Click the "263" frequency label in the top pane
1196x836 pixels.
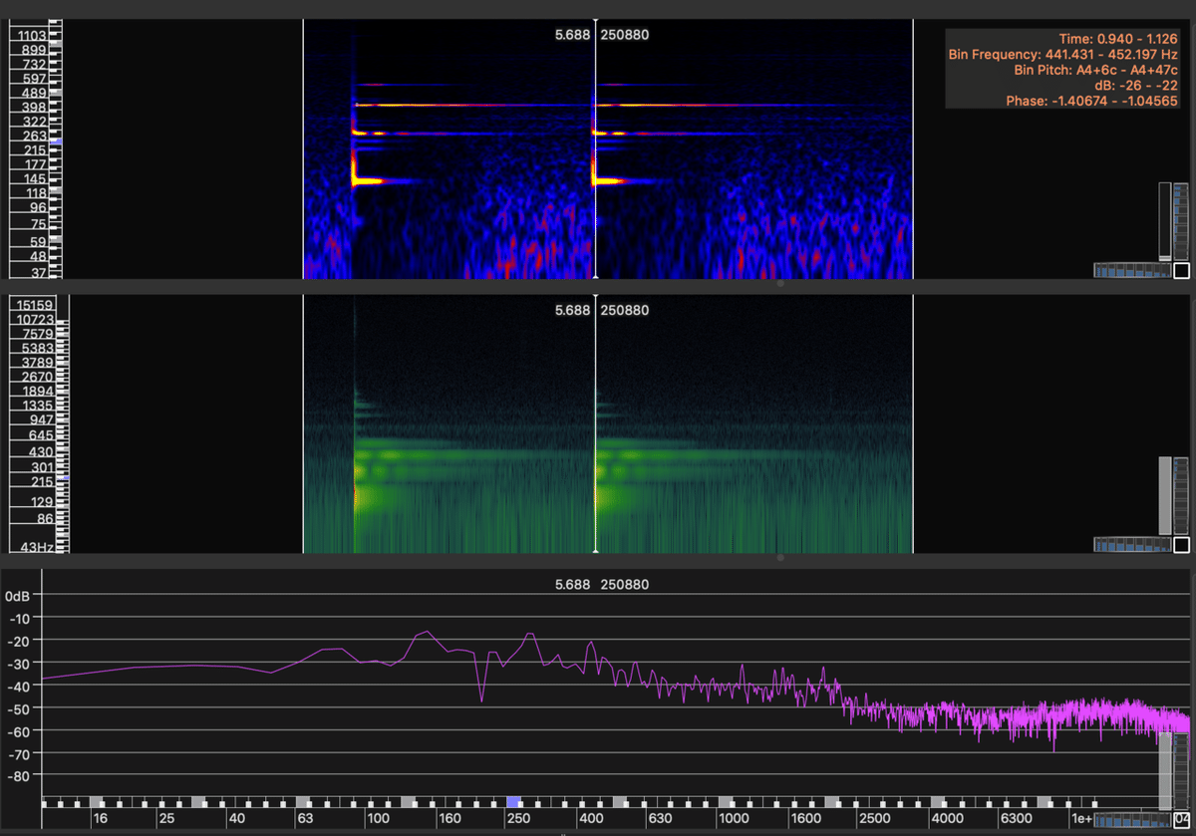pyautogui.click(x=35, y=136)
